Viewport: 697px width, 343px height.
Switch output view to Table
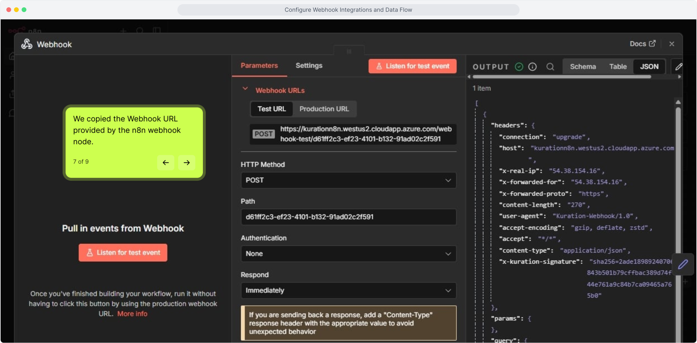[618, 67]
